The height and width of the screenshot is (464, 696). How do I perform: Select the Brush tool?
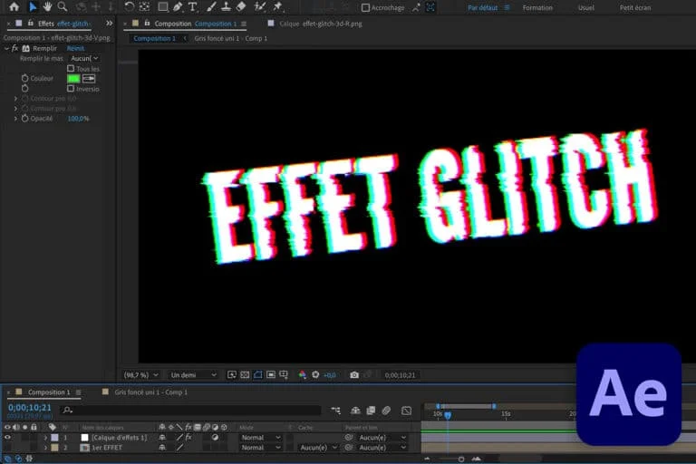click(211, 6)
